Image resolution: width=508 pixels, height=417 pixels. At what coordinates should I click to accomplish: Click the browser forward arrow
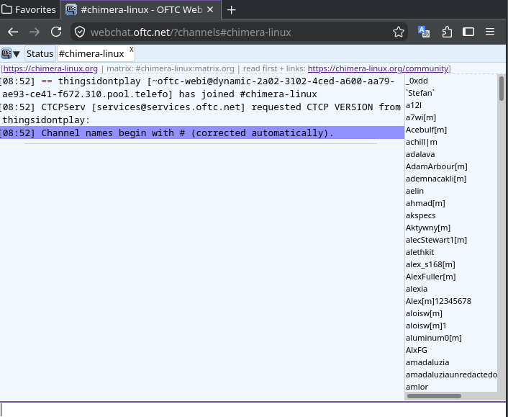(35, 32)
